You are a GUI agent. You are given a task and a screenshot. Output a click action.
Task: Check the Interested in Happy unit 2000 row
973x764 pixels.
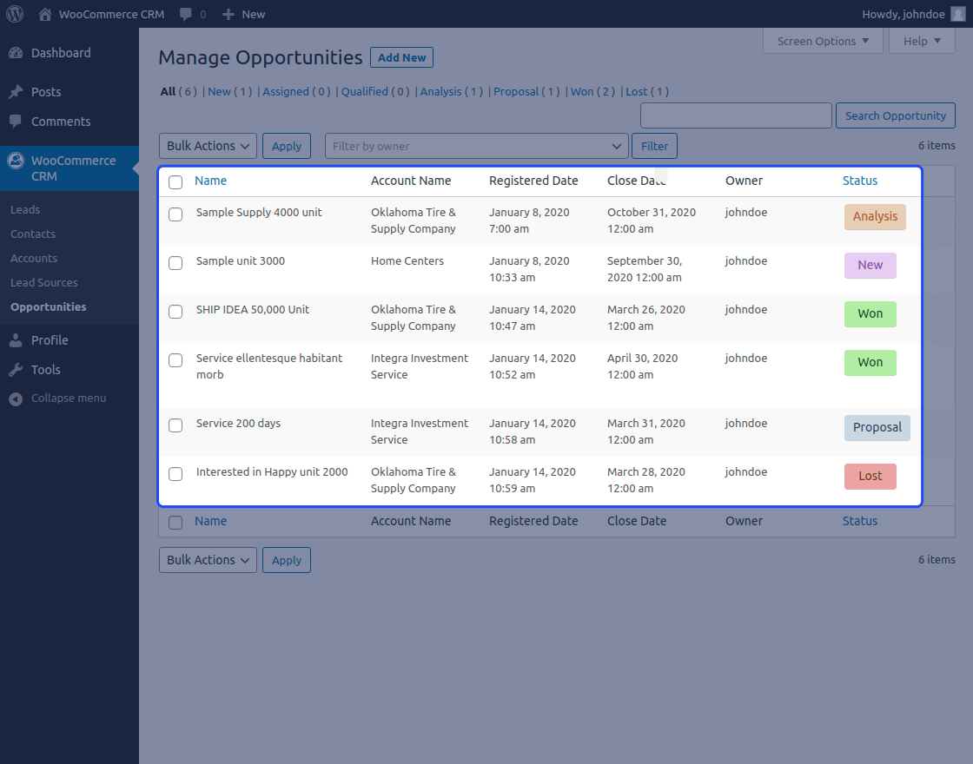click(x=175, y=474)
